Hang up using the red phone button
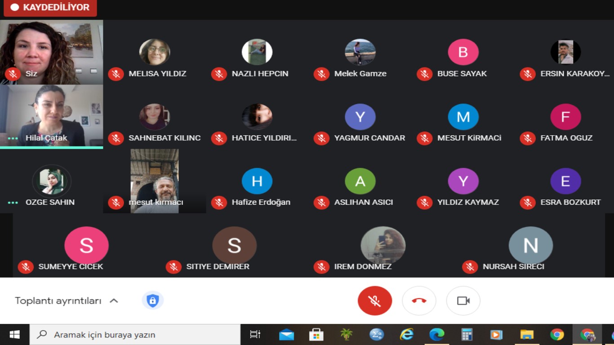The image size is (614, 345). click(x=419, y=301)
